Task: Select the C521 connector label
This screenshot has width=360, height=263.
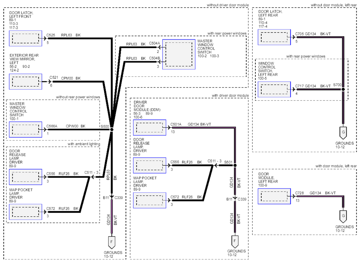Action: click(x=54, y=77)
